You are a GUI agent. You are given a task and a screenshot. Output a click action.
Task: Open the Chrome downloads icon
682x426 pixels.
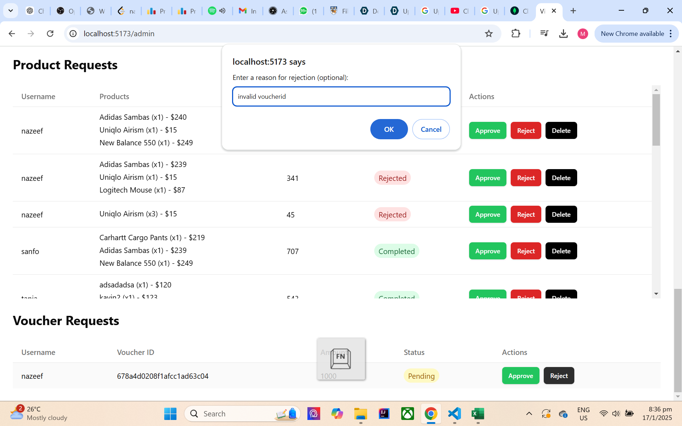(x=563, y=33)
